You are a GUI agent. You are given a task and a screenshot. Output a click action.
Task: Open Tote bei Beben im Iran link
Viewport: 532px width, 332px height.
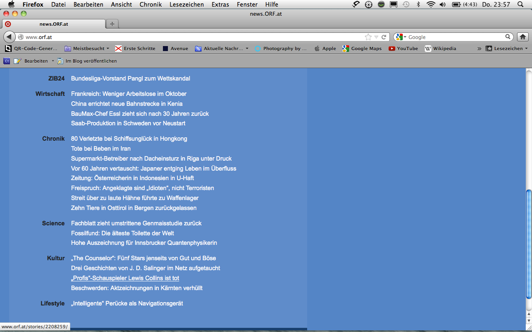pyautogui.click(x=101, y=149)
